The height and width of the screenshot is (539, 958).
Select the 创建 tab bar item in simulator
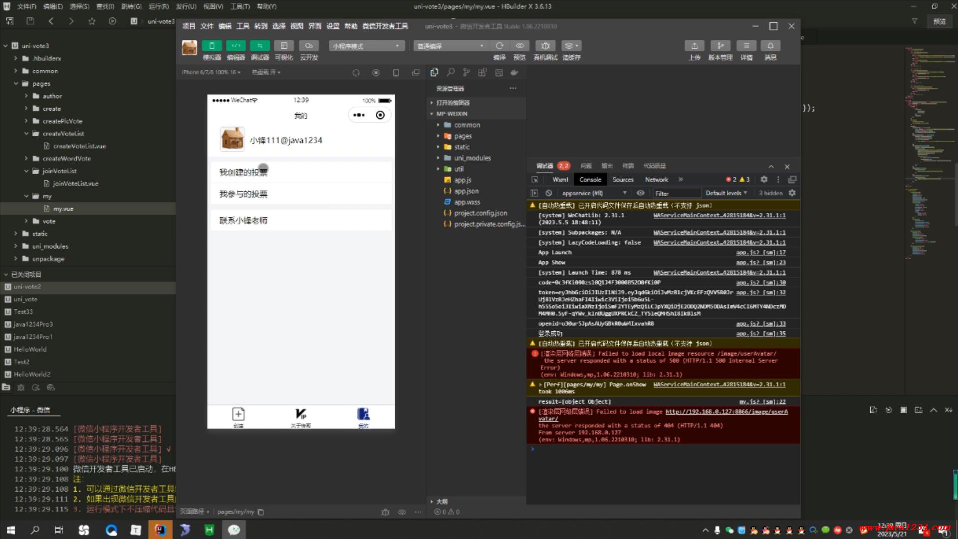pyautogui.click(x=238, y=417)
